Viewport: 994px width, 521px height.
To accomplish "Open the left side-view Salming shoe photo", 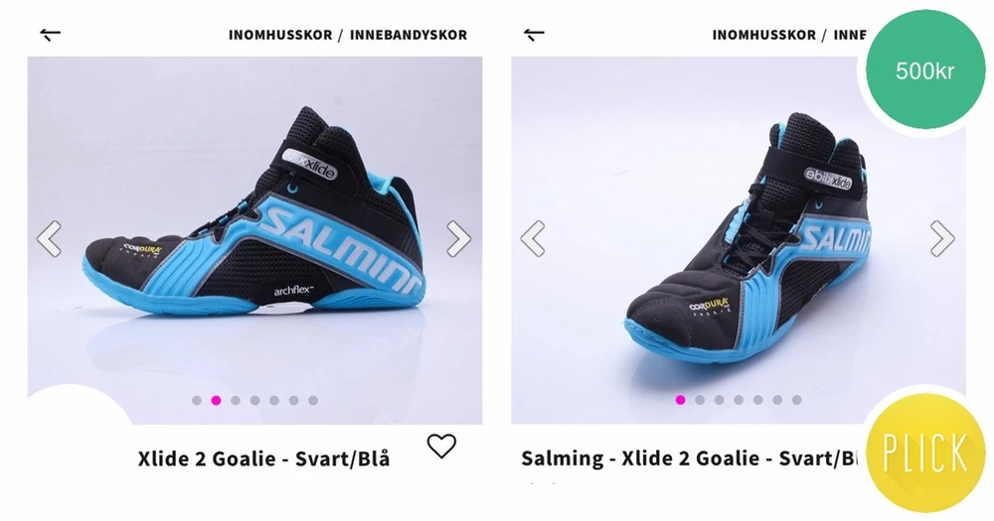I will [254, 240].
